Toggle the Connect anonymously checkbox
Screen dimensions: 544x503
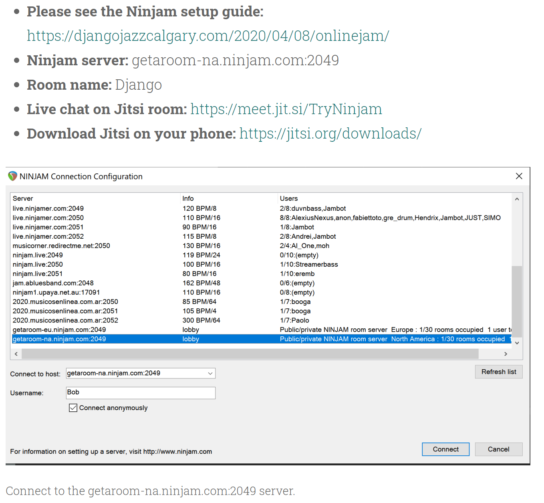click(x=73, y=408)
